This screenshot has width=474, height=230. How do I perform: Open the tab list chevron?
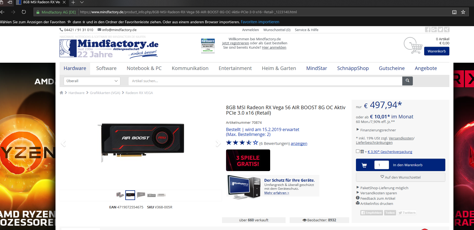click(x=82, y=2)
